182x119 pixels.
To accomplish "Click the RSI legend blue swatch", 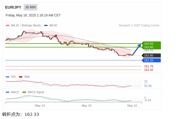I will [x=8, y=77].
